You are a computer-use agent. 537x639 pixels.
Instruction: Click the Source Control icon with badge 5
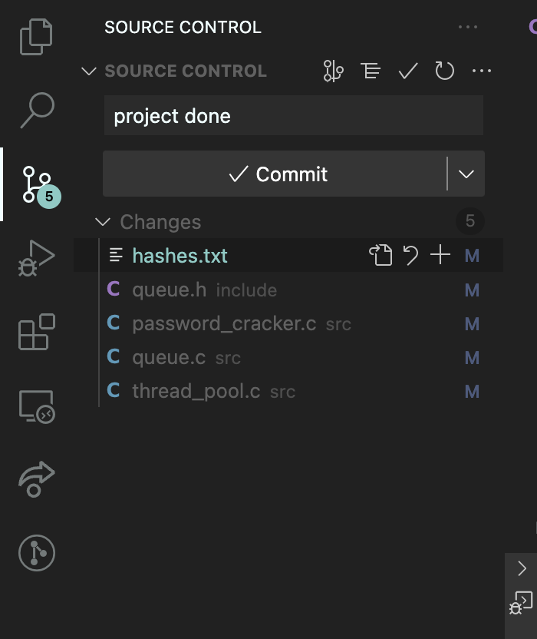pyautogui.click(x=38, y=185)
